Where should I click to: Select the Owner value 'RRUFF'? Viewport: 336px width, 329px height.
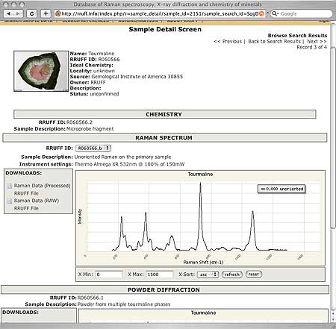(x=98, y=82)
